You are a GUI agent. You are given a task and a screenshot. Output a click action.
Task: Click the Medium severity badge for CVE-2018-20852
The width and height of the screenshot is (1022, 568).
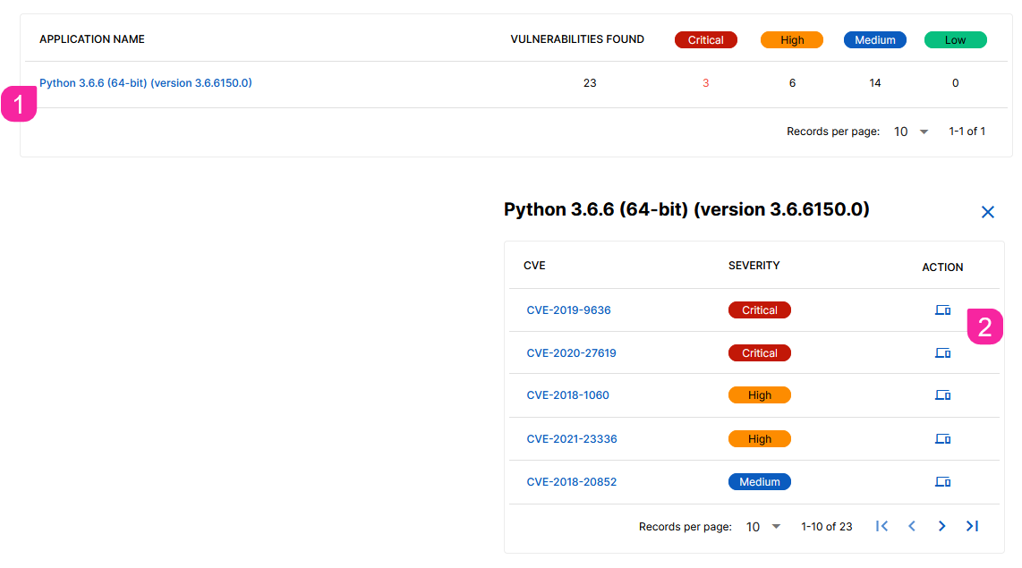759,482
